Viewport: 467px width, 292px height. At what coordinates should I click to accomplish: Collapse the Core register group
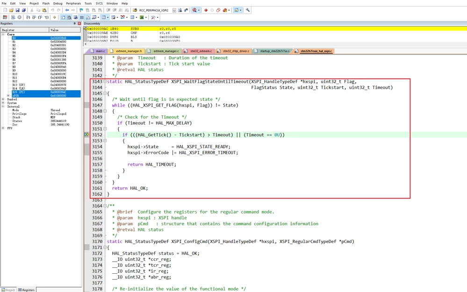click(3, 34)
